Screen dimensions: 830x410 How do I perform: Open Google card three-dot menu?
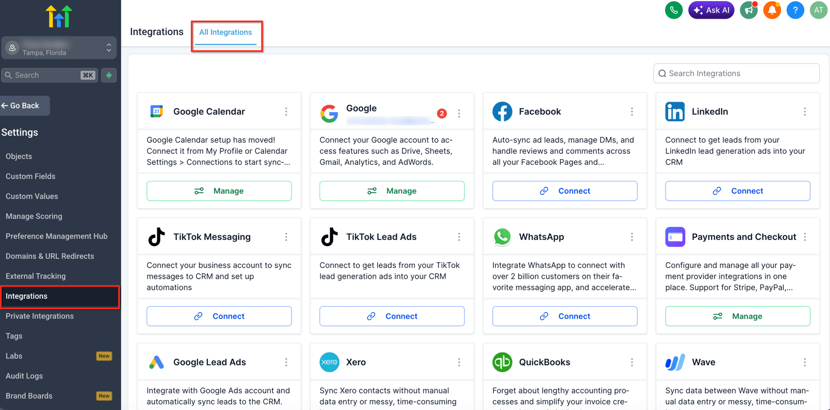(459, 113)
